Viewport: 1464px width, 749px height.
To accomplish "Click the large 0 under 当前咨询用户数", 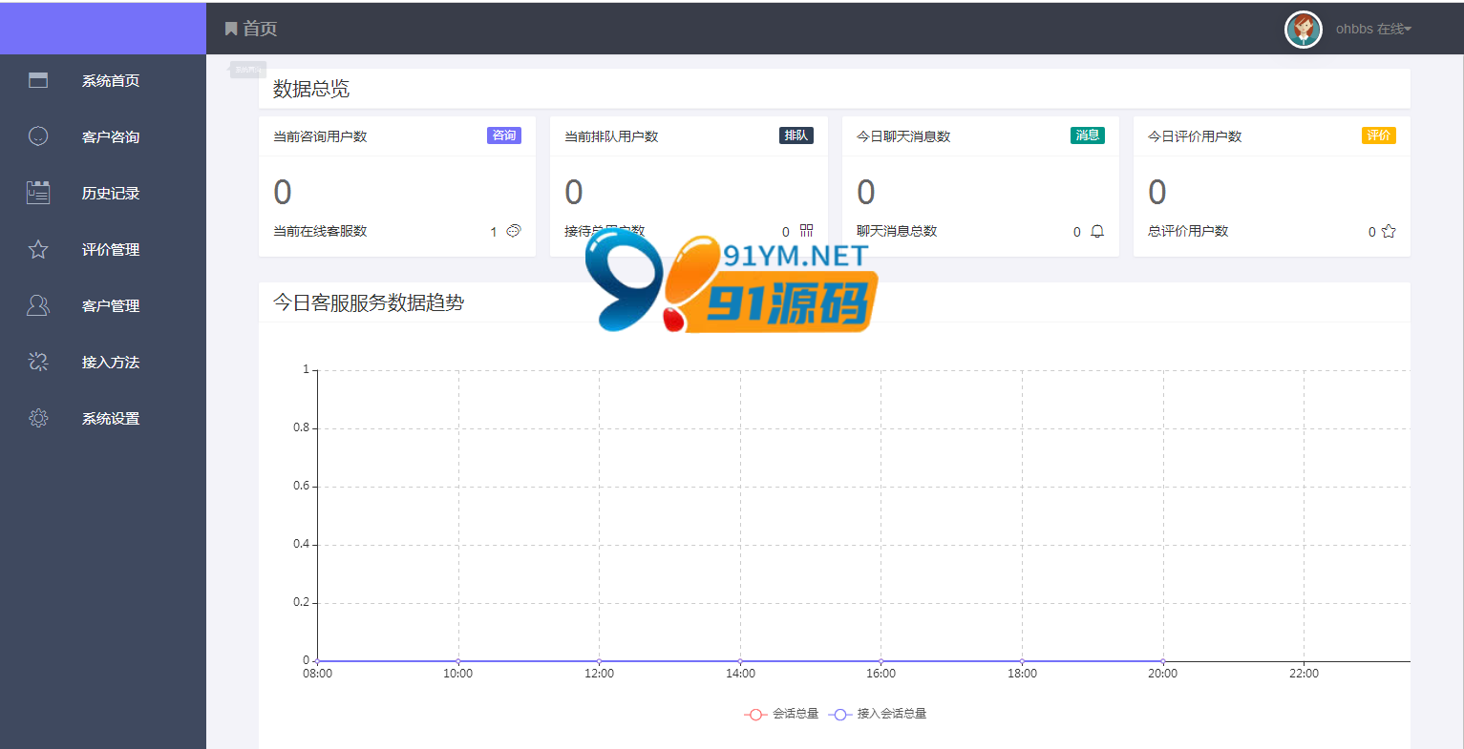I will [283, 193].
